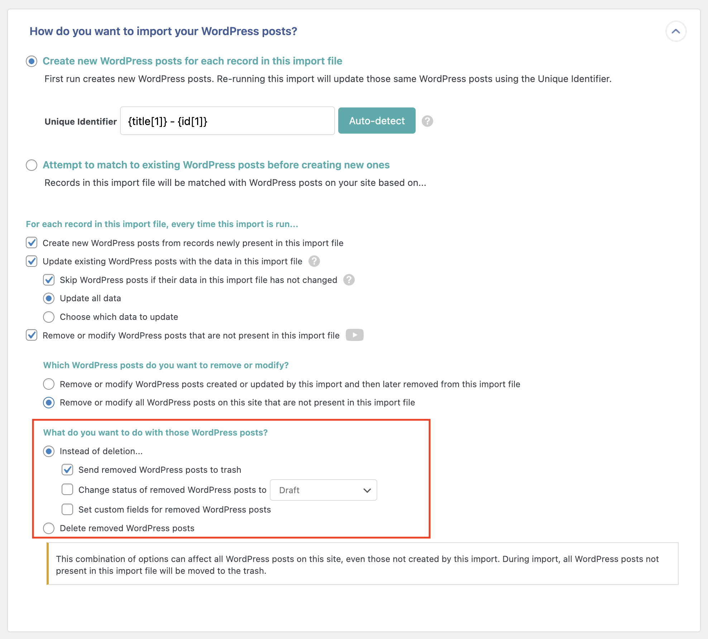Uncheck Create new posts from newly present records
The height and width of the screenshot is (639, 708).
pyautogui.click(x=32, y=243)
